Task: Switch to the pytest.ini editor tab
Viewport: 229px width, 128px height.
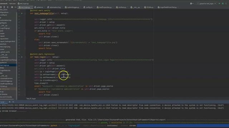Action: 39,7
